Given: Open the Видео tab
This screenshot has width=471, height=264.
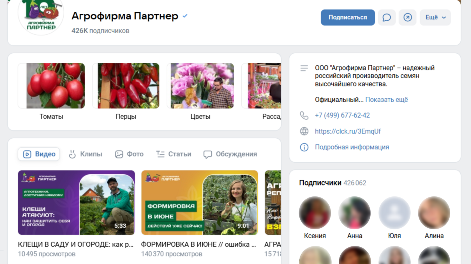Looking at the screenshot, I should pos(39,154).
